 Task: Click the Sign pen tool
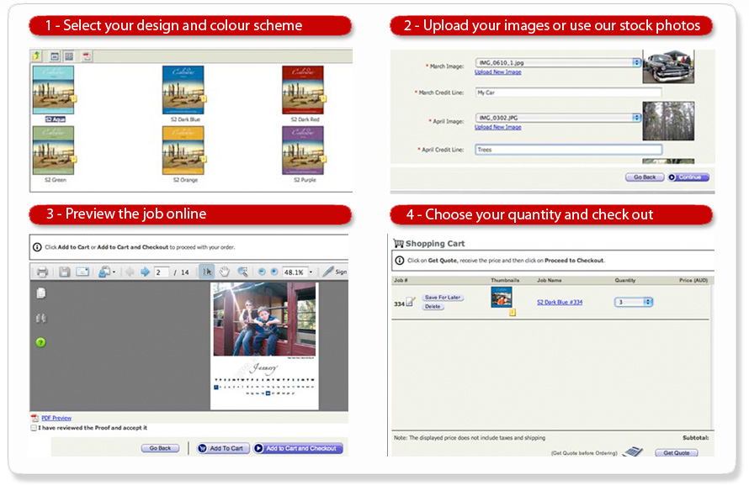point(334,272)
